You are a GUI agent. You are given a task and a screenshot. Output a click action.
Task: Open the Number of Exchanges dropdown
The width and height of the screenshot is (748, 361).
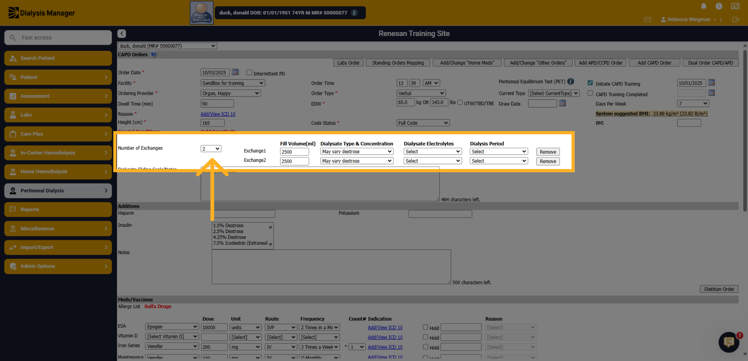tap(211, 149)
